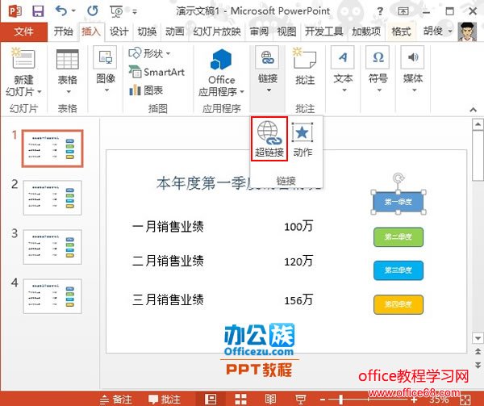Viewport: 484px width, 406px height.
Task: Switch to Normal view in status bar
Action: pos(211,399)
